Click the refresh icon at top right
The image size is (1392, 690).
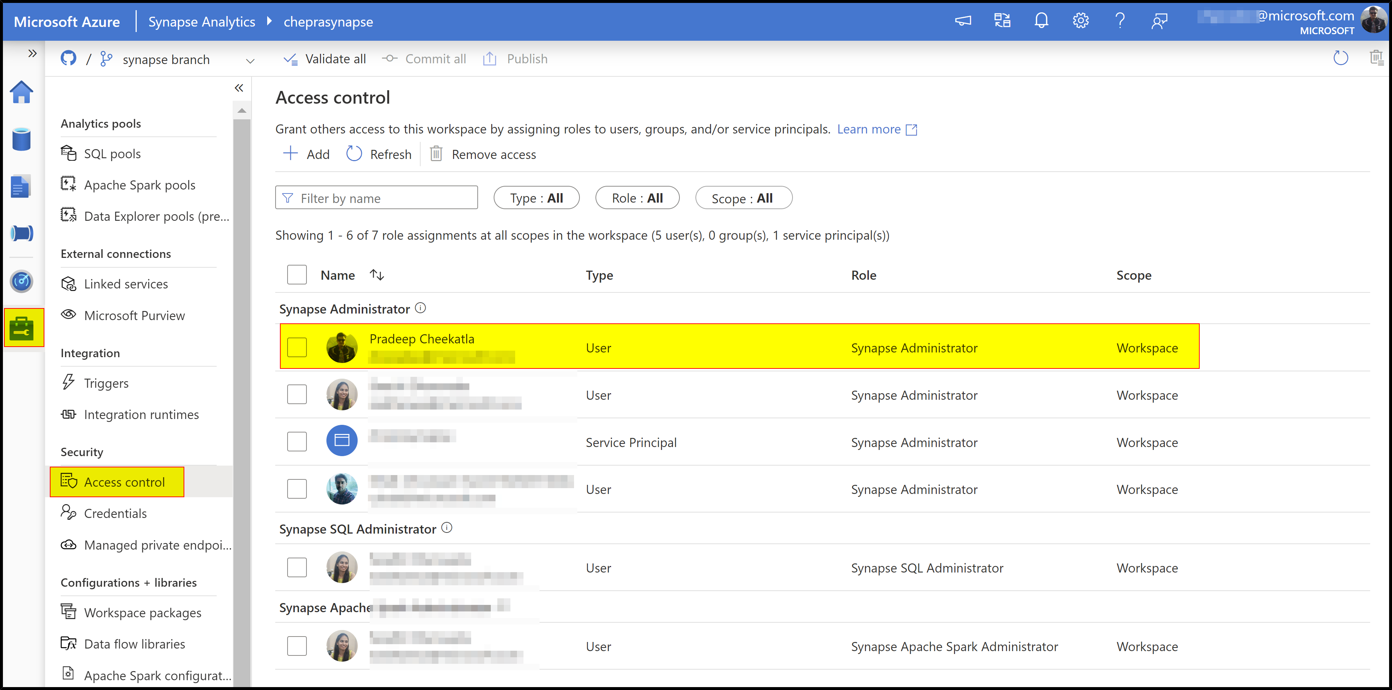pos(1340,58)
